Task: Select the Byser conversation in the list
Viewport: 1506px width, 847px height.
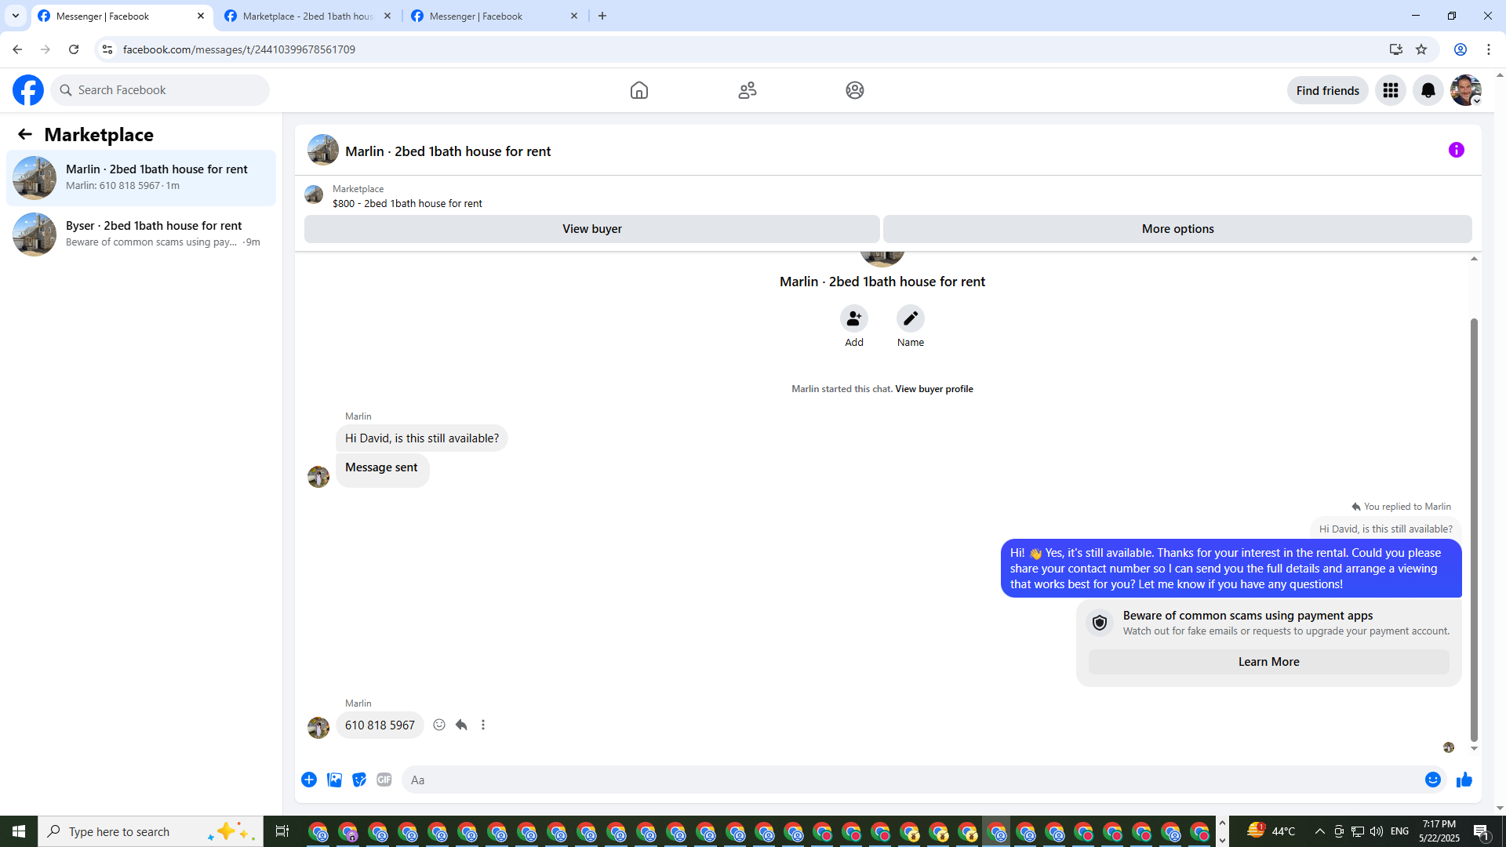Action: pyautogui.click(x=141, y=234)
